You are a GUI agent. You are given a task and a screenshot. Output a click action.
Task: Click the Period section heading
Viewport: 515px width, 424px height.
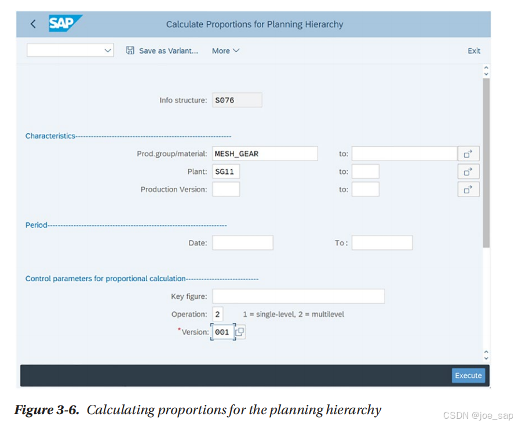36,225
